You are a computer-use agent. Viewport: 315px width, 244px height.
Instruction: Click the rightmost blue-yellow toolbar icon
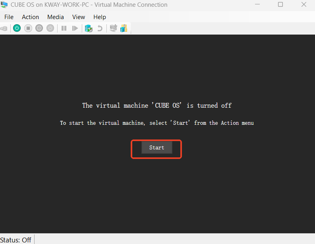(x=124, y=28)
